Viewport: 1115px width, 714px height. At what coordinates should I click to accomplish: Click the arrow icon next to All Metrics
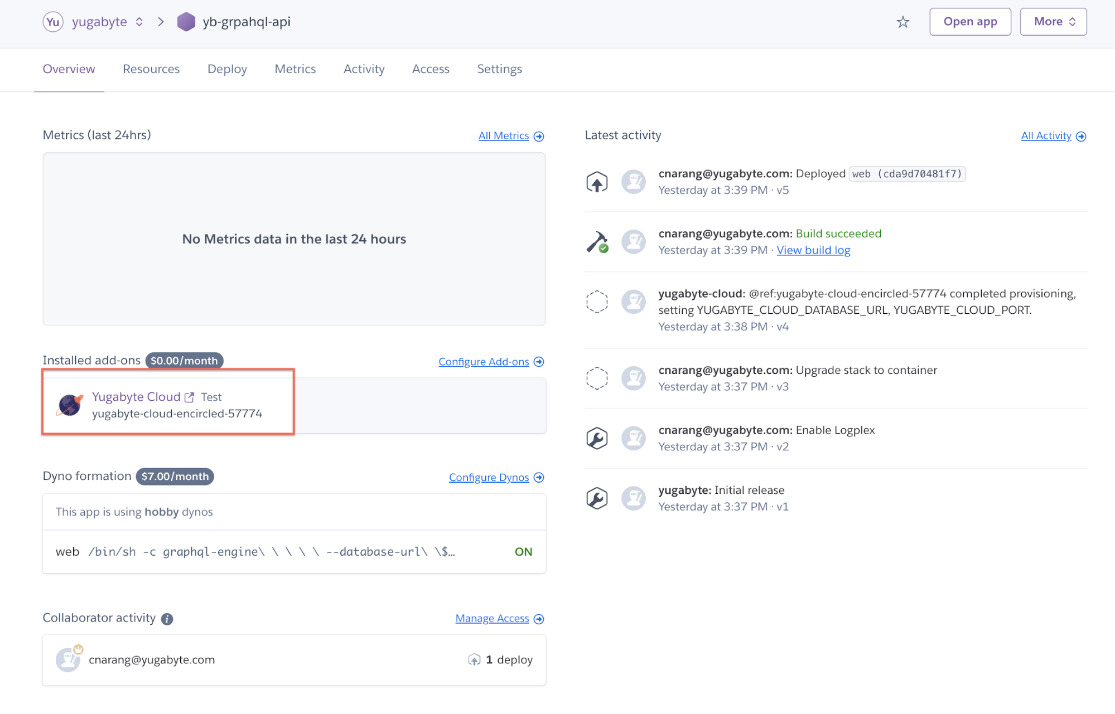click(x=539, y=137)
